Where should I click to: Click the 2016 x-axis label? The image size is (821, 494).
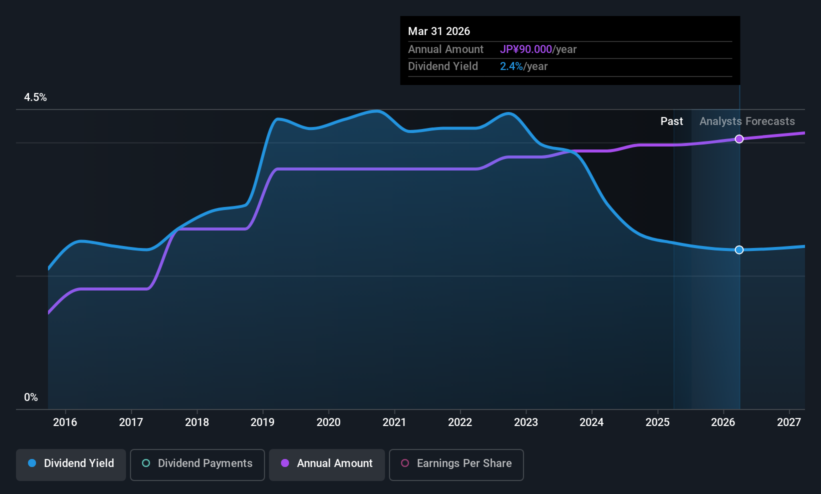(x=65, y=422)
